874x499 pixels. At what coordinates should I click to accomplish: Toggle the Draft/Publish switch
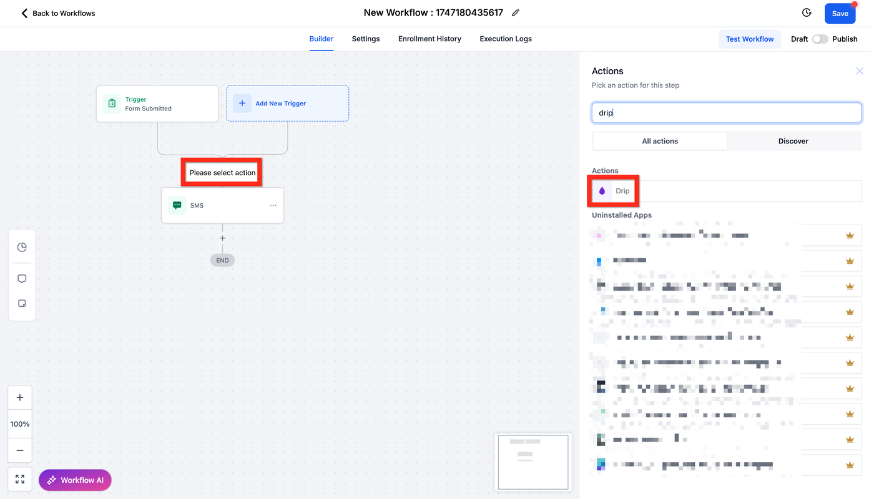(x=820, y=39)
